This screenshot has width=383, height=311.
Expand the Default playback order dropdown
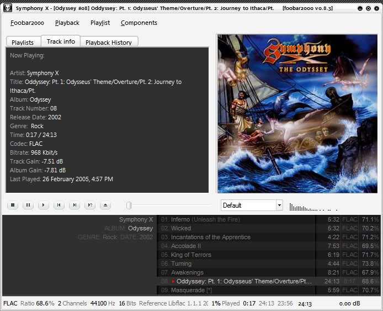(x=279, y=205)
